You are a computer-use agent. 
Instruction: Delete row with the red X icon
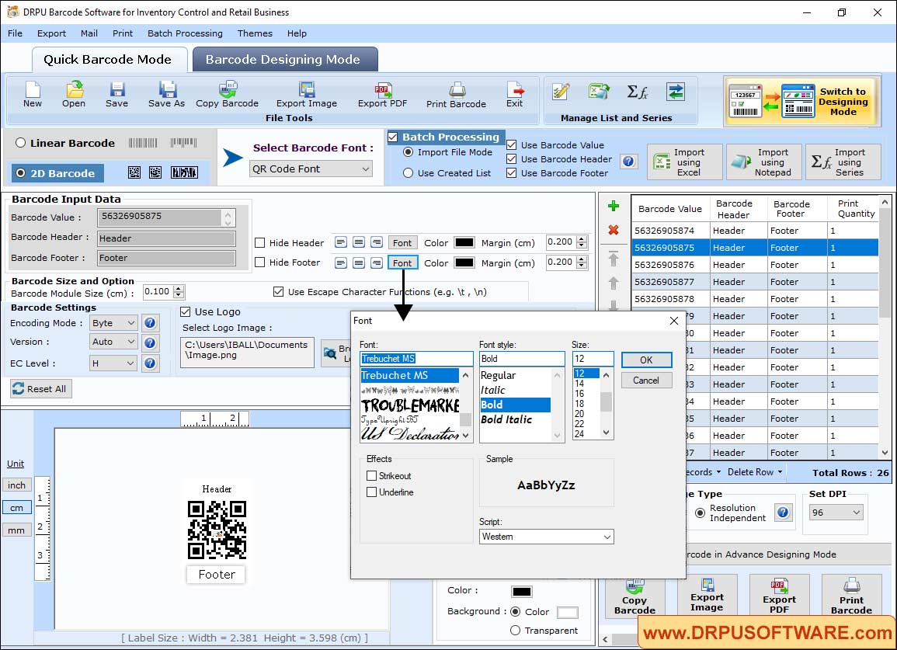point(614,230)
